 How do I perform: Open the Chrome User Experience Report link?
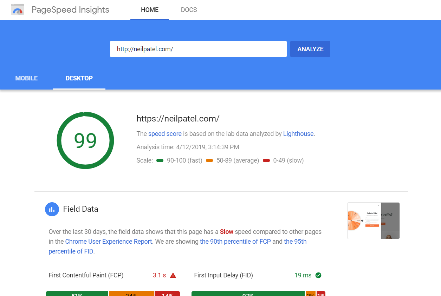(x=109, y=242)
